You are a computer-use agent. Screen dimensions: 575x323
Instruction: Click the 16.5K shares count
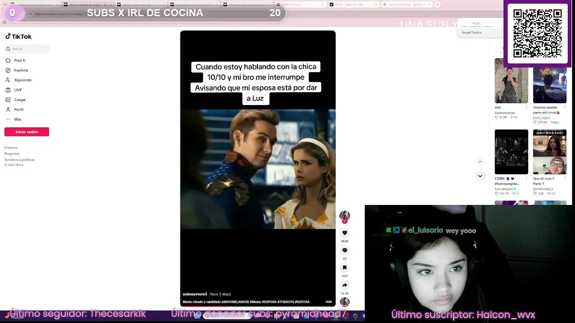click(345, 293)
